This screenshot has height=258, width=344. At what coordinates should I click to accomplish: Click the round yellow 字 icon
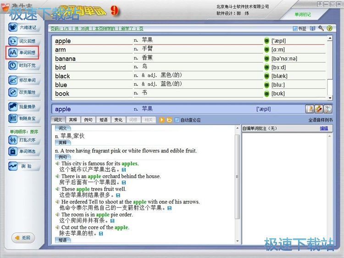(329, 28)
